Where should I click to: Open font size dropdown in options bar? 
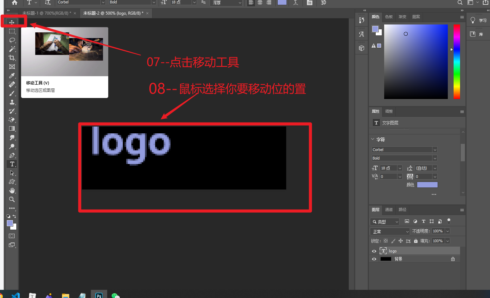tap(194, 2)
